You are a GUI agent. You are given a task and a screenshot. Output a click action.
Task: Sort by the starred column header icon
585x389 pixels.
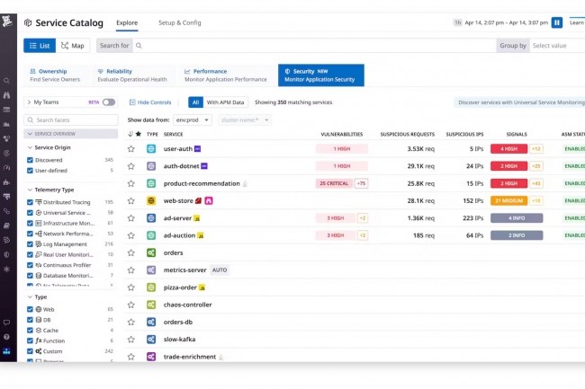(x=139, y=134)
